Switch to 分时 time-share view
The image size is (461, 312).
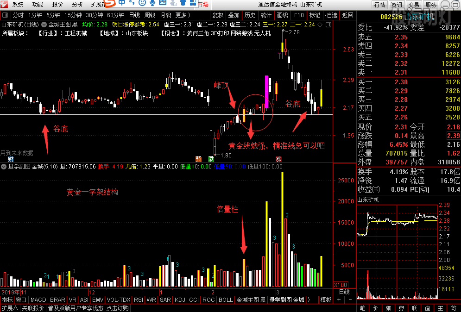point(18,15)
